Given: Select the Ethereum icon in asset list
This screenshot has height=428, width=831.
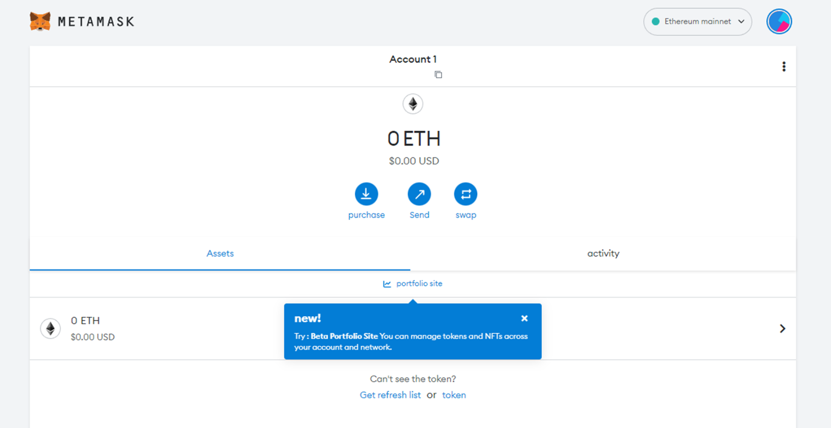Looking at the screenshot, I should coord(51,329).
